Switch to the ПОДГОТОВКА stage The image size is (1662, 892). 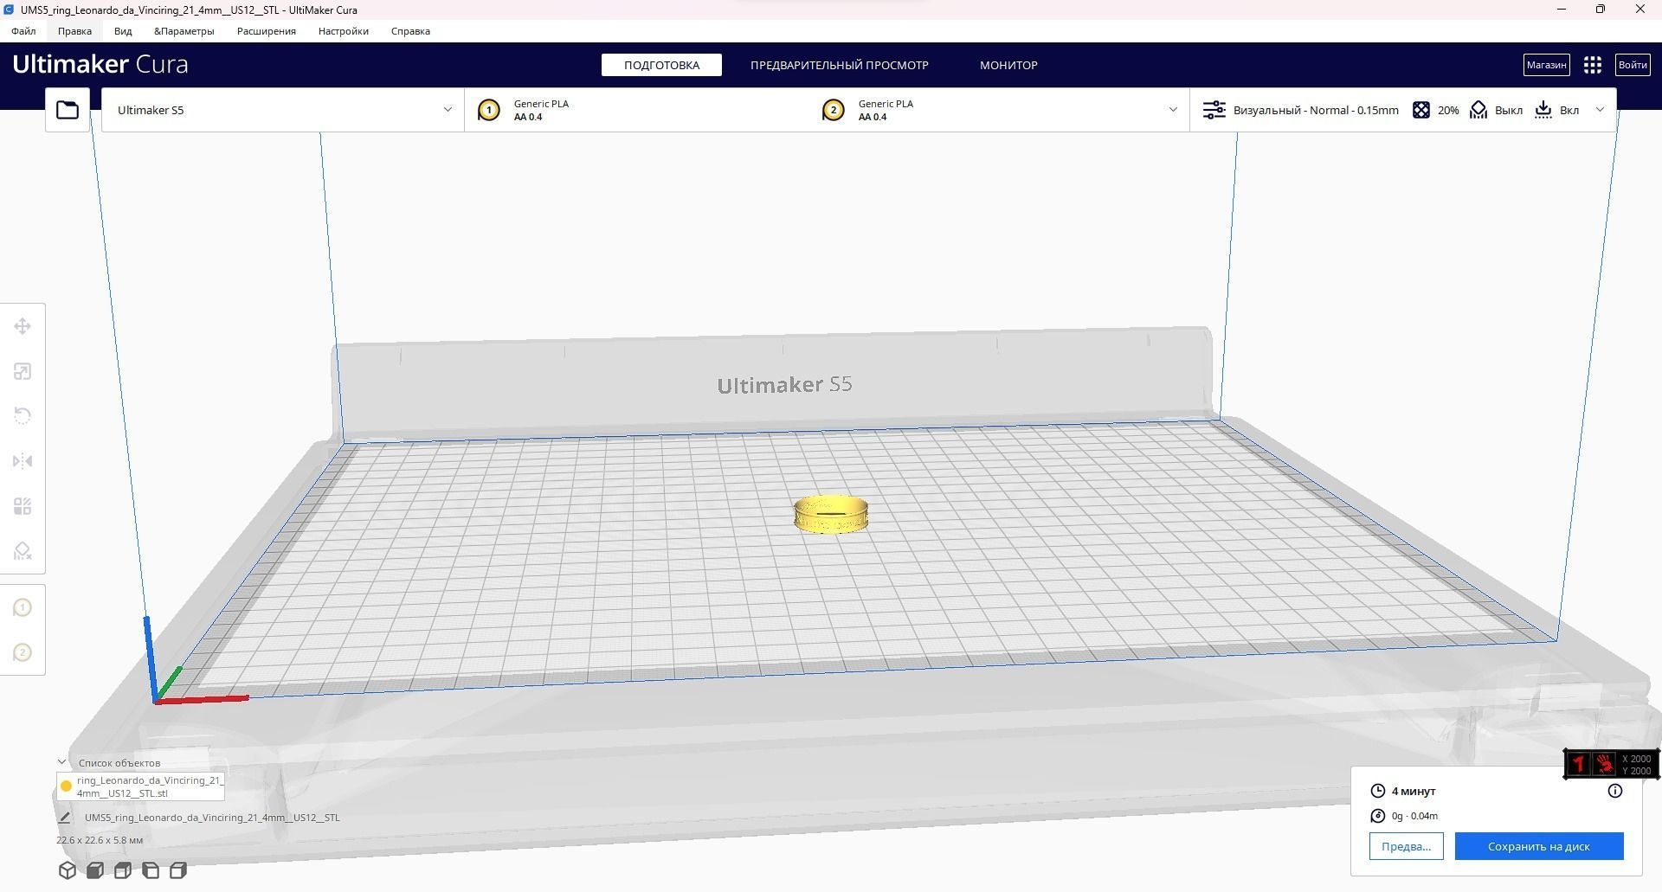(661, 65)
